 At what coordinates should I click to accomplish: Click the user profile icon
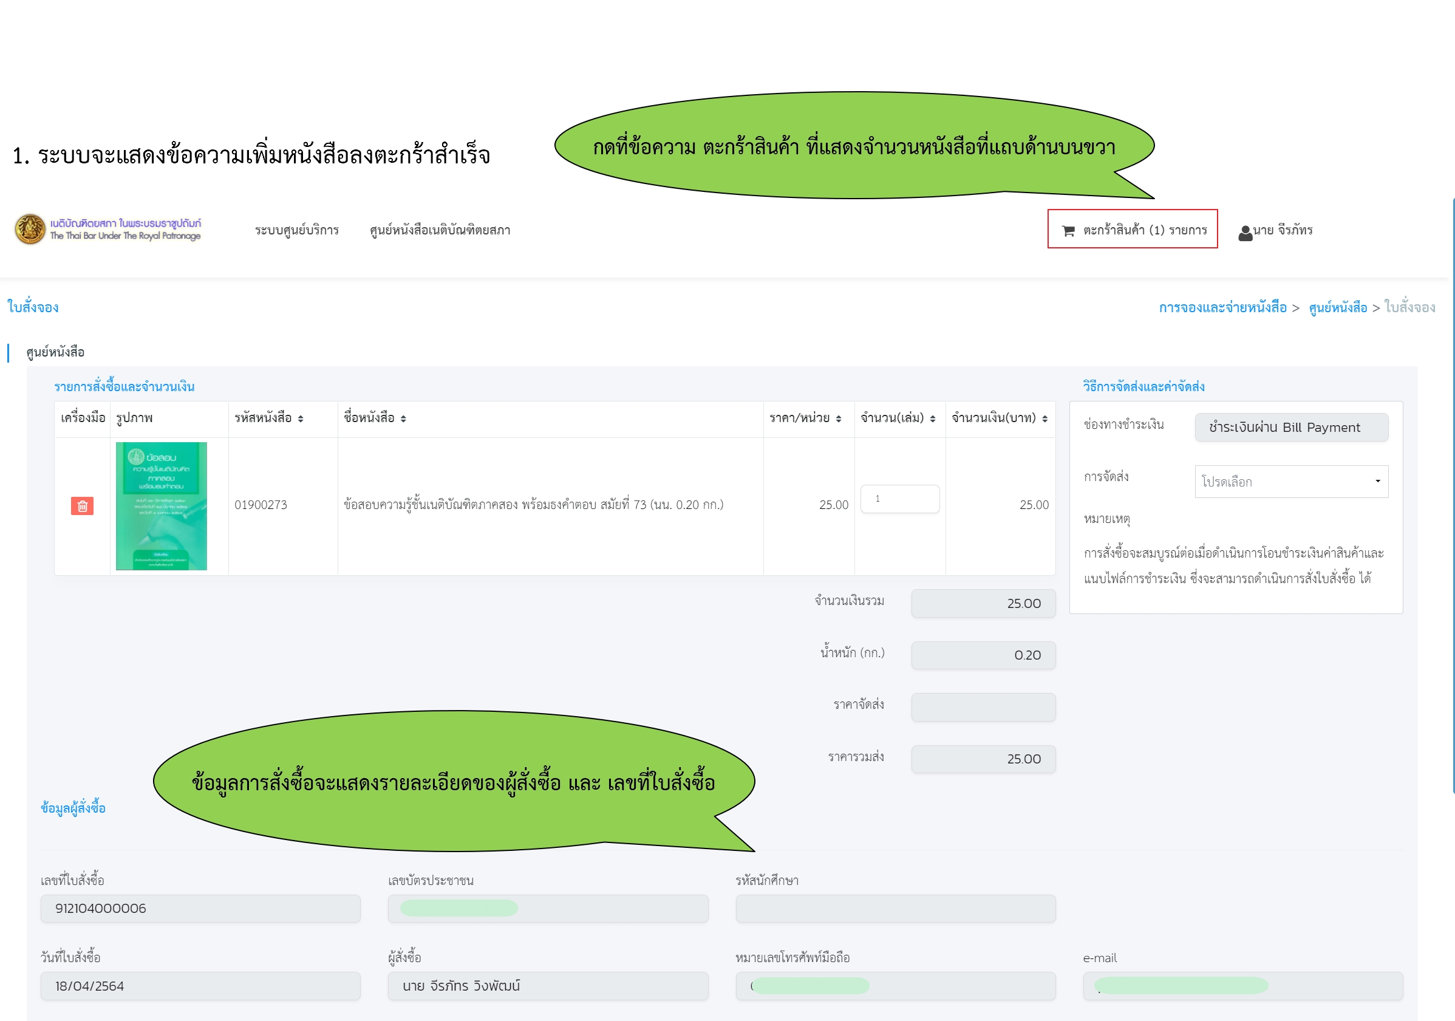(x=1245, y=233)
